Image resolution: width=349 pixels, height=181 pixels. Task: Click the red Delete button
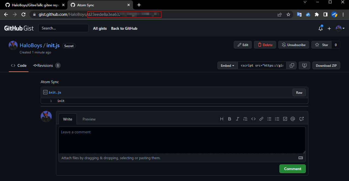(x=265, y=45)
